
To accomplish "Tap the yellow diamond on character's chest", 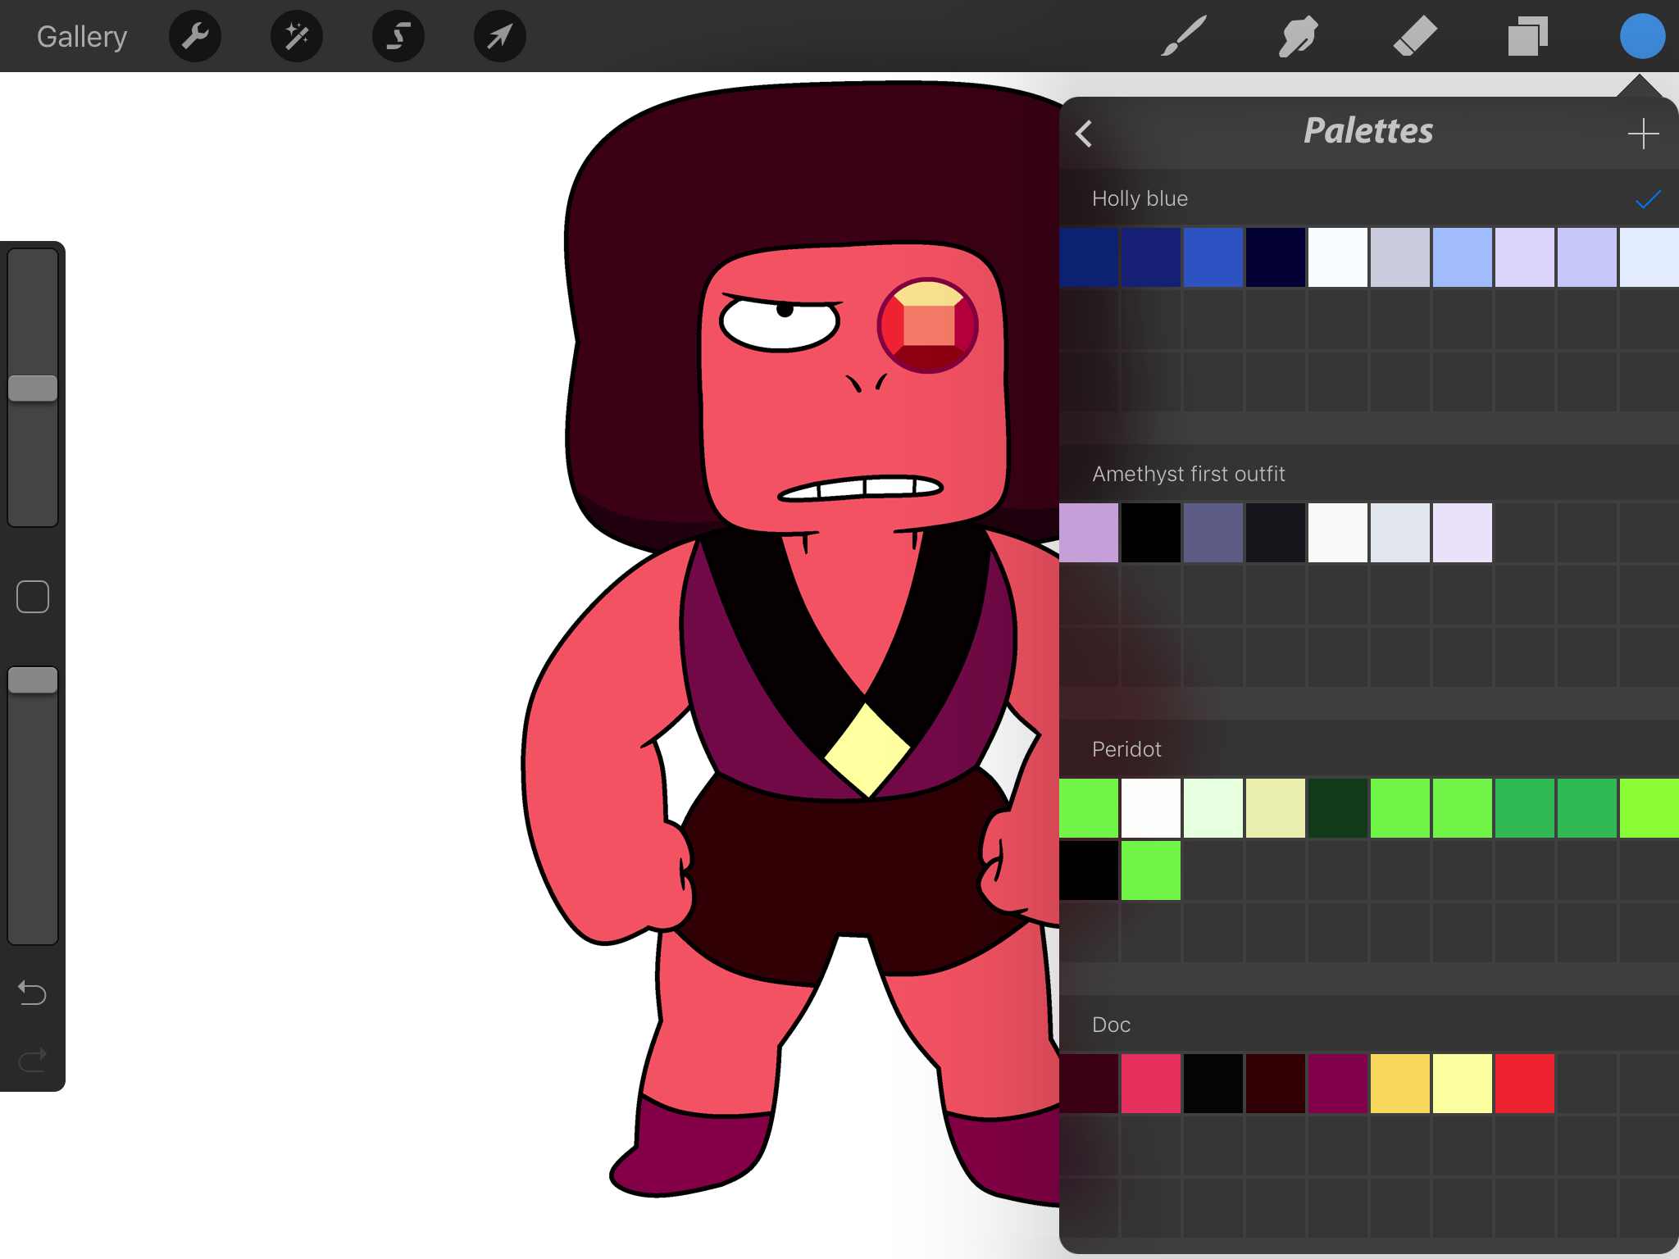I will [867, 750].
